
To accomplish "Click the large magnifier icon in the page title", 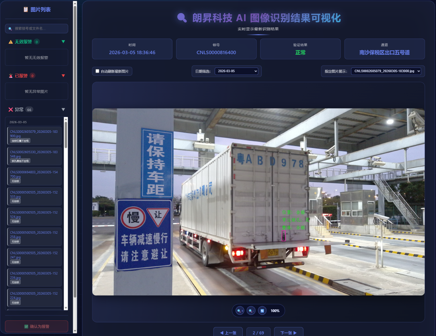I will (x=182, y=18).
